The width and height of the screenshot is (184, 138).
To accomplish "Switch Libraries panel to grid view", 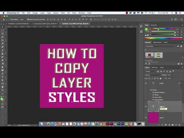I will click(x=178, y=46).
